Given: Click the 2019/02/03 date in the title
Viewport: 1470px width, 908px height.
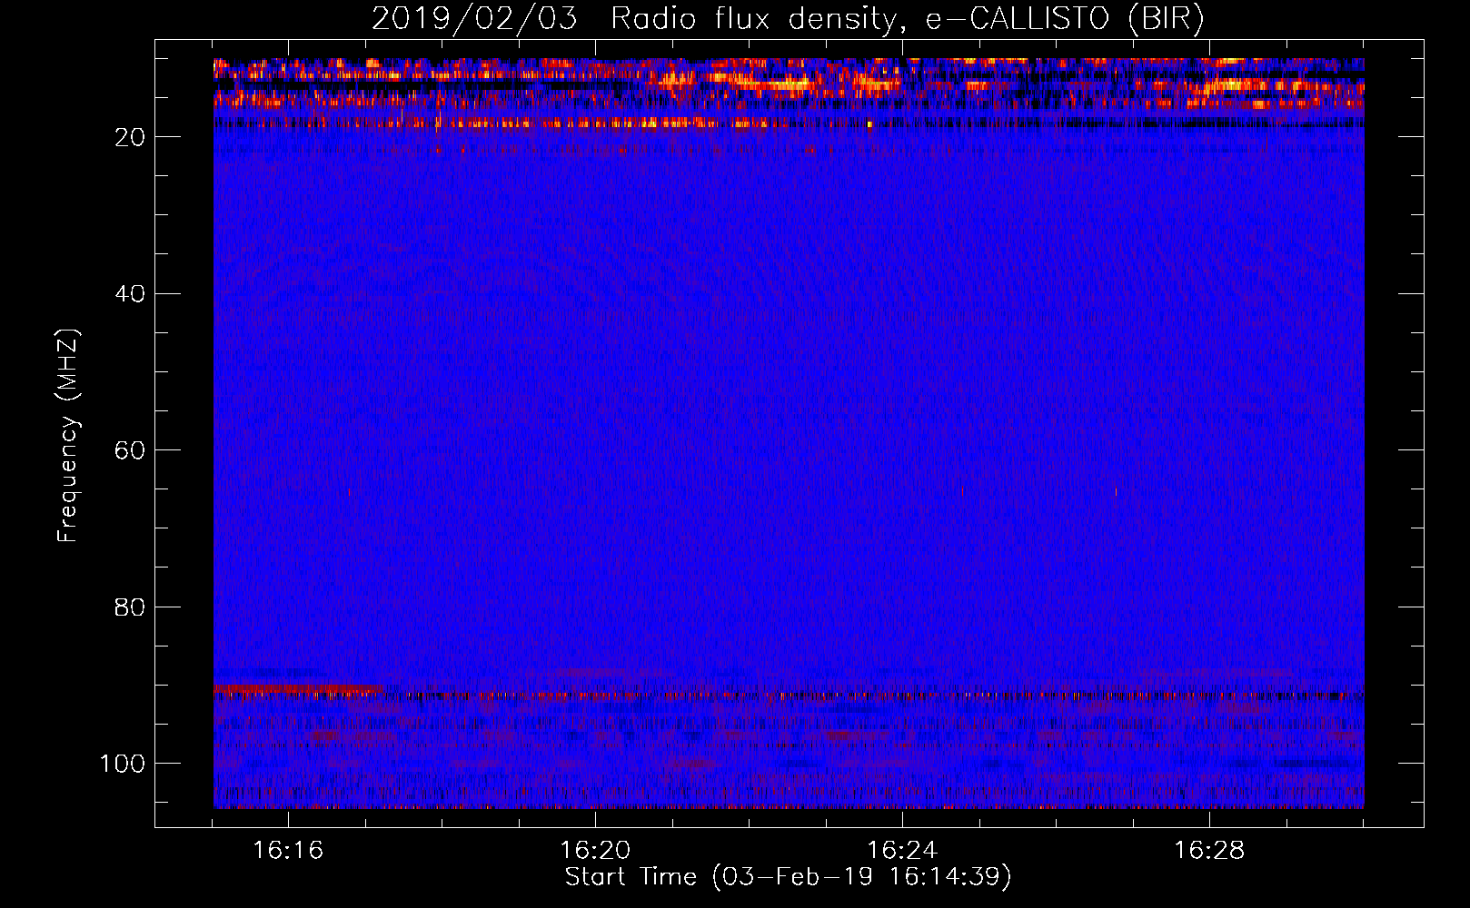Looking at the screenshot, I should pyautogui.click(x=474, y=19).
